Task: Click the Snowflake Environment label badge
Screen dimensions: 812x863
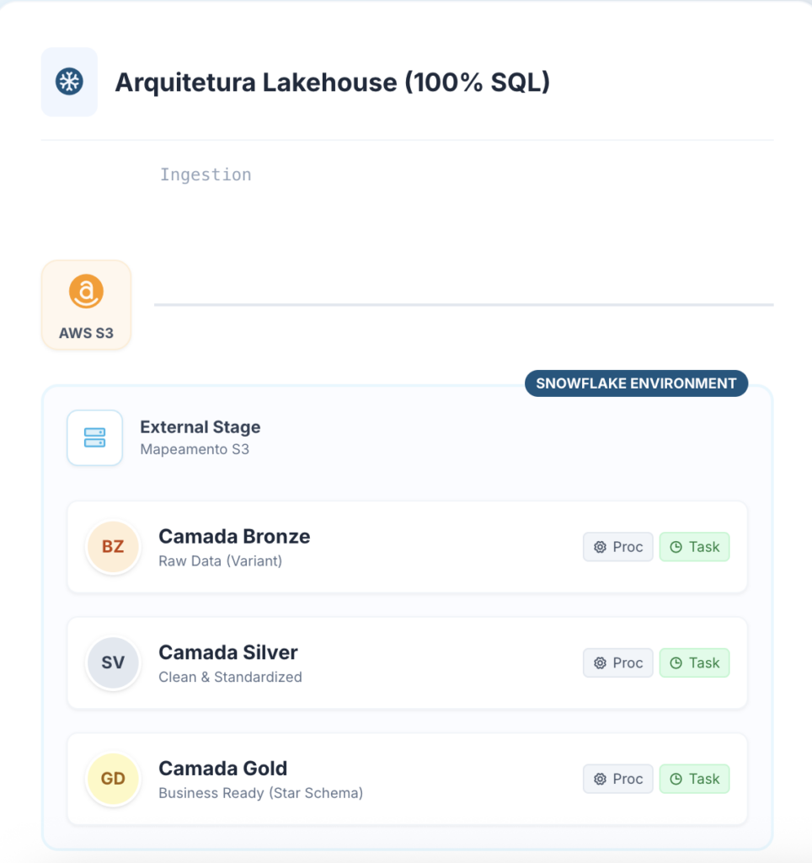Action: point(636,383)
